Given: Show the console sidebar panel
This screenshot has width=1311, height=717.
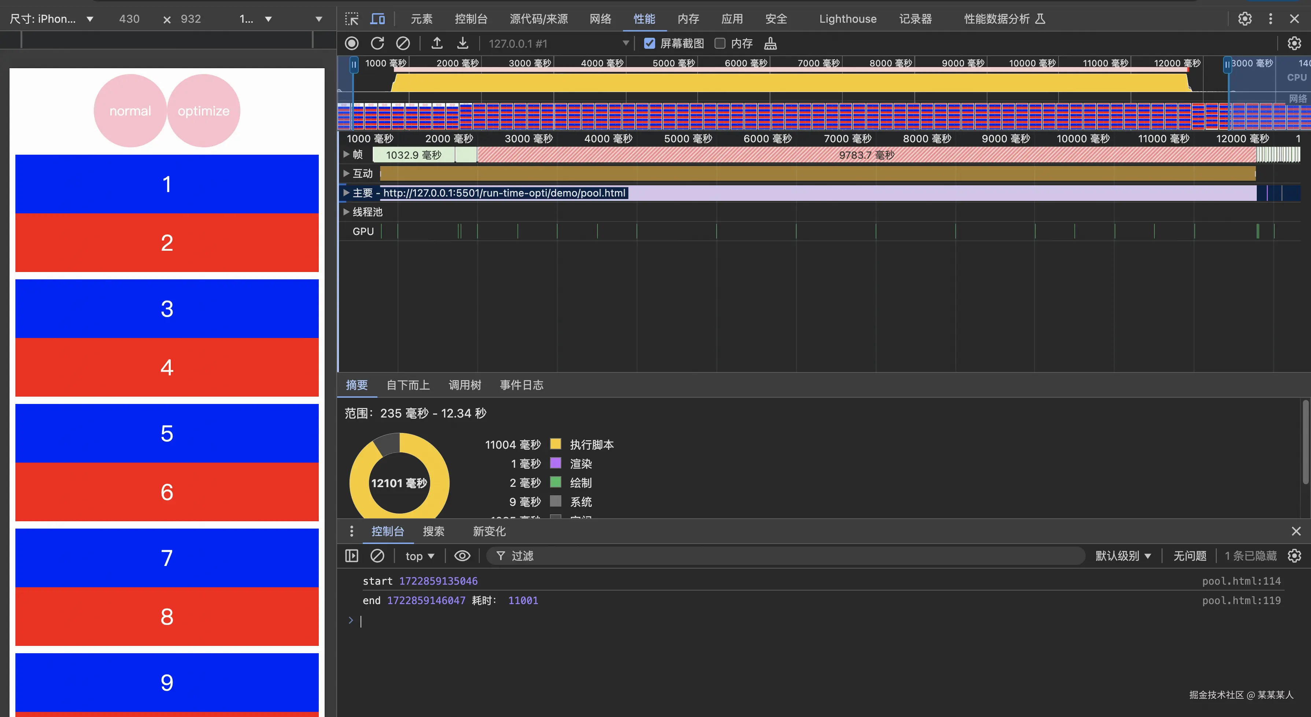Looking at the screenshot, I should pyautogui.click(x=352, y=556).
